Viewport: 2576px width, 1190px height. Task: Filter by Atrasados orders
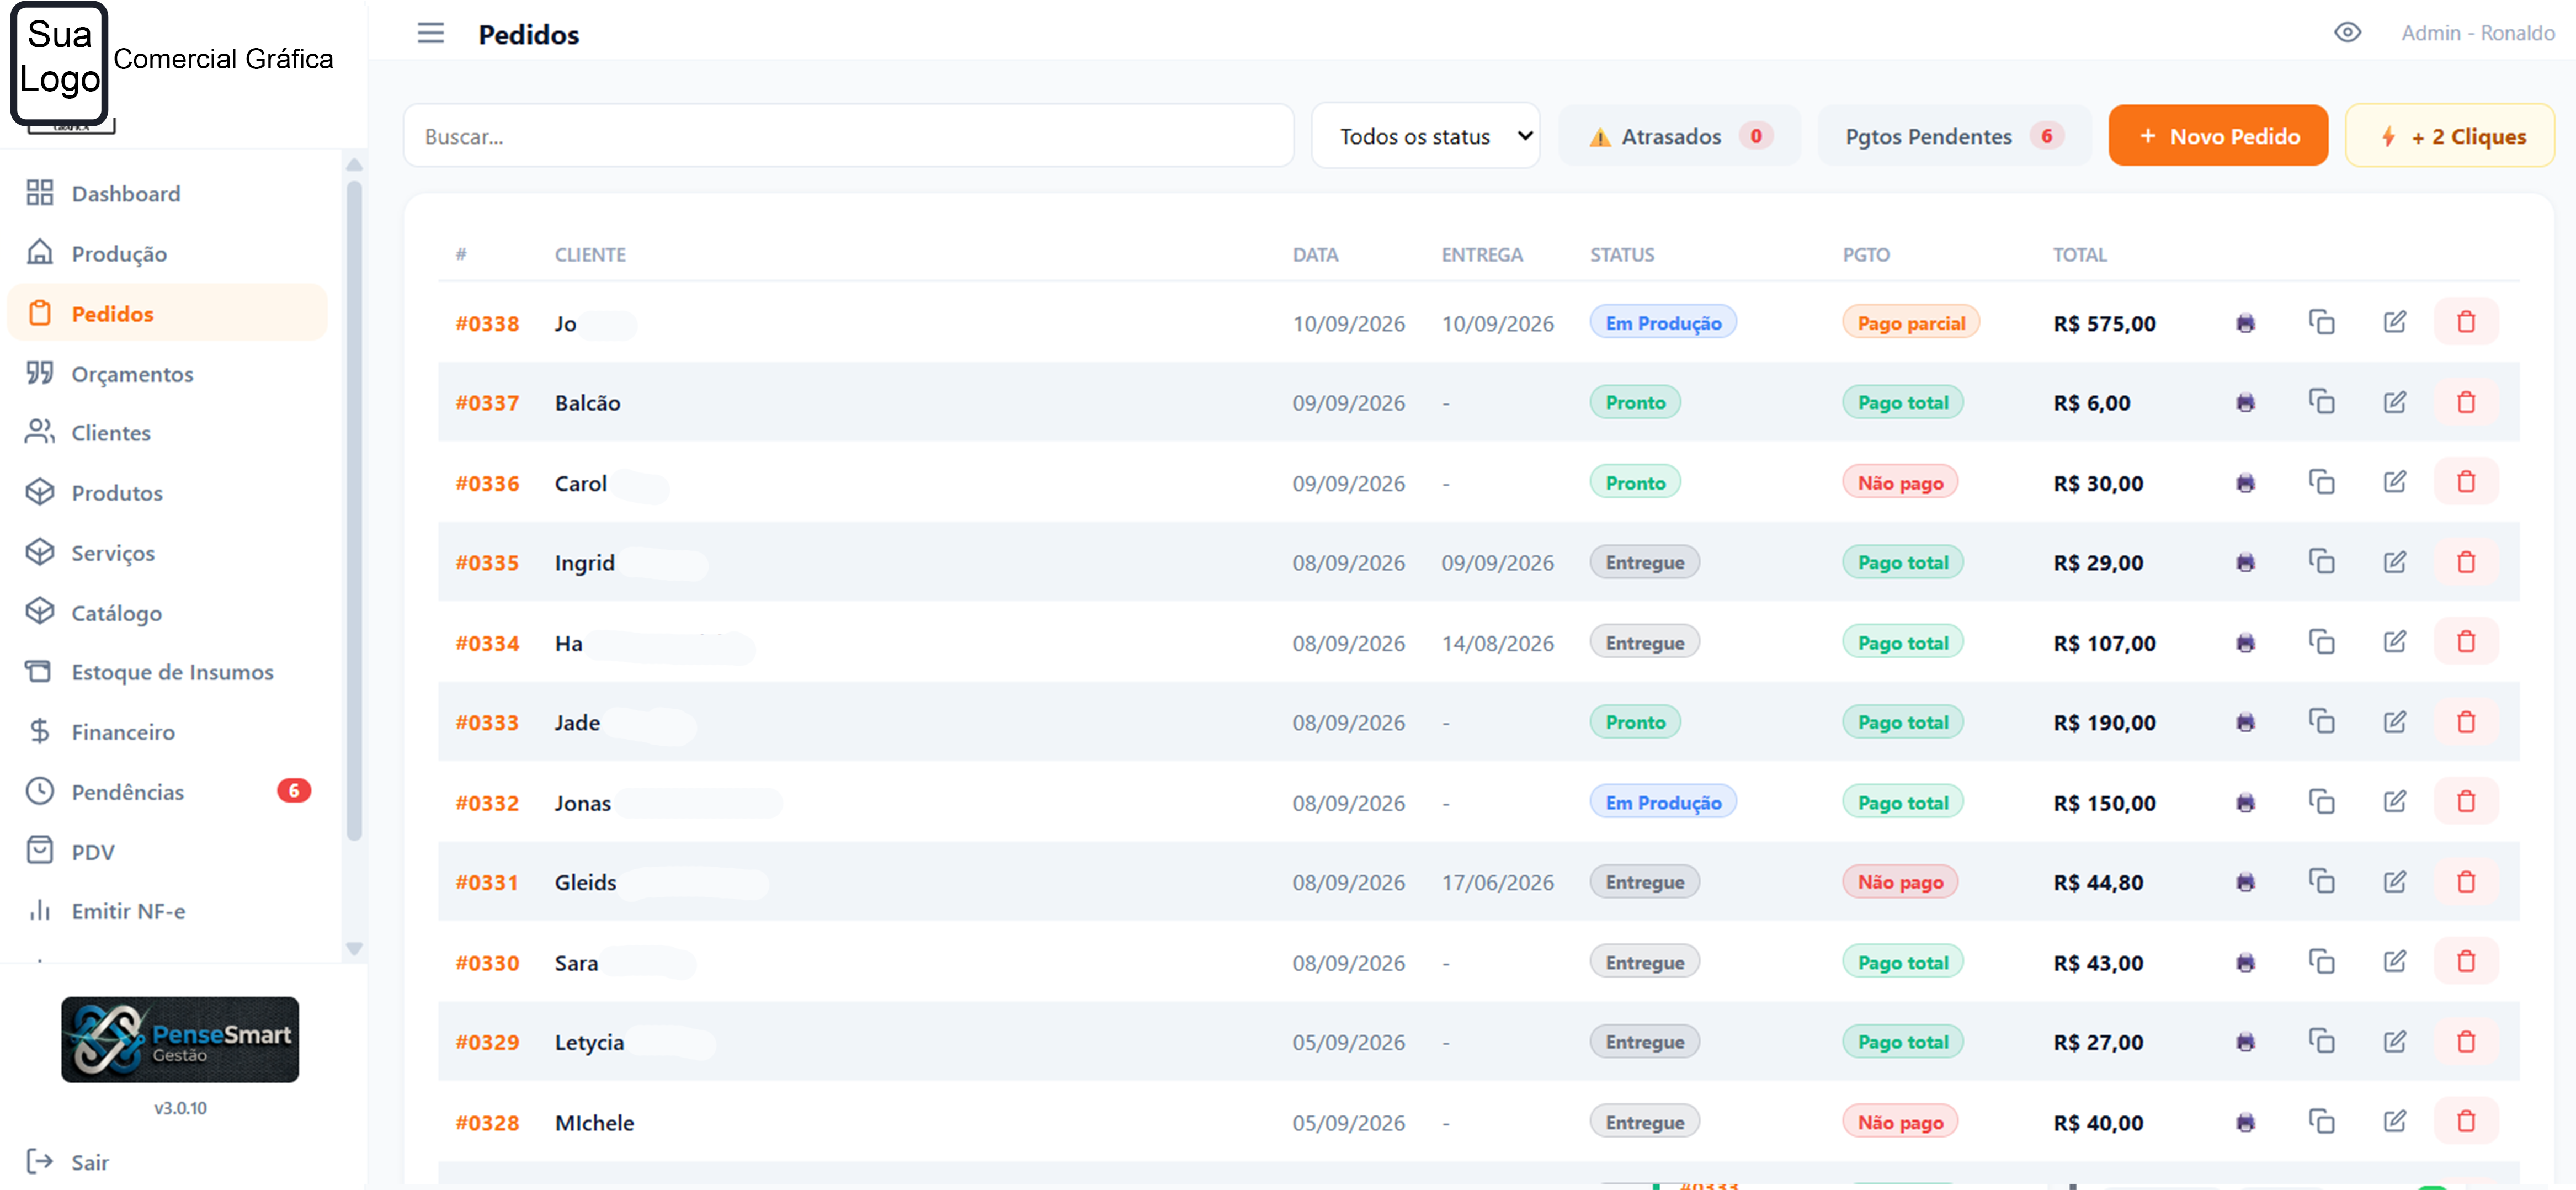coord(1679,136)
